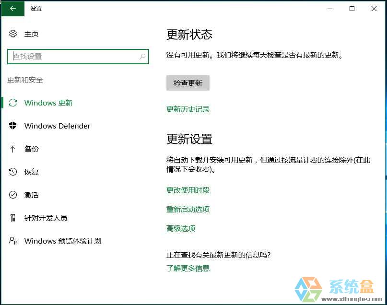Click the 更新和安全 category label

coord(25,80)
